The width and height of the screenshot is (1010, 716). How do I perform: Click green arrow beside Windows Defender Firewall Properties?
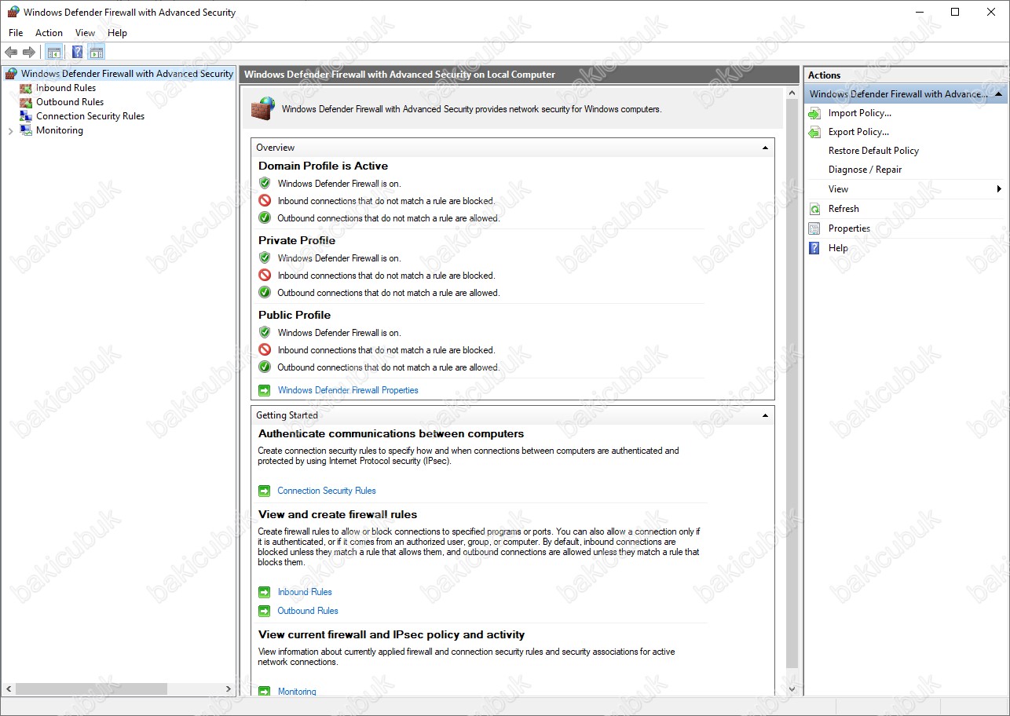coord(265,390)
